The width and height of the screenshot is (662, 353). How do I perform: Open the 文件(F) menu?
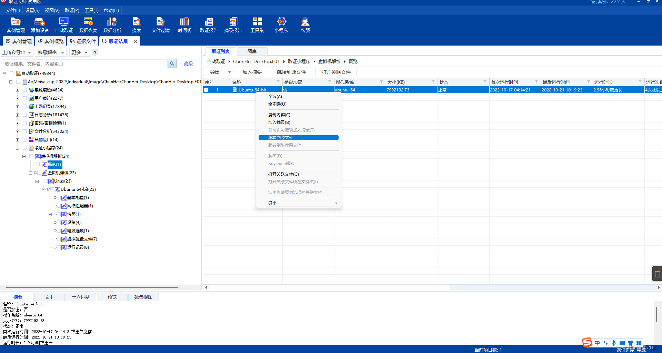point(13,10)
